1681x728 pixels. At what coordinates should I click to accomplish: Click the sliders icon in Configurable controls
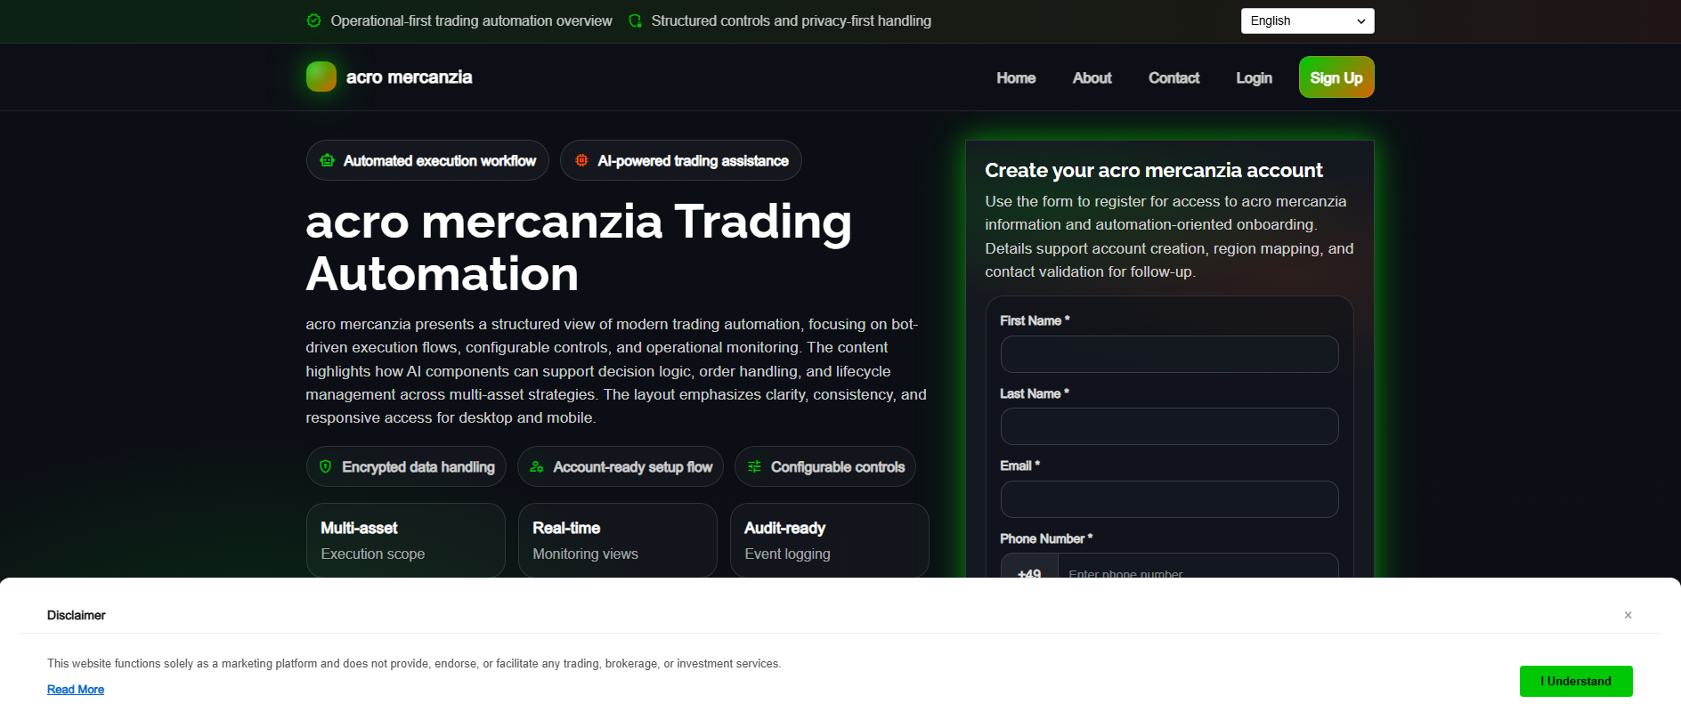754,466
